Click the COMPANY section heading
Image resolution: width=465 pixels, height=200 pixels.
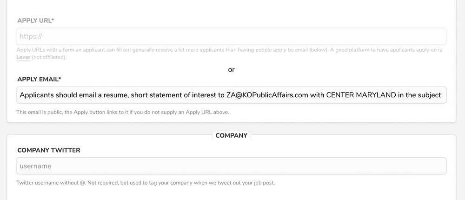tap(231, 136)
